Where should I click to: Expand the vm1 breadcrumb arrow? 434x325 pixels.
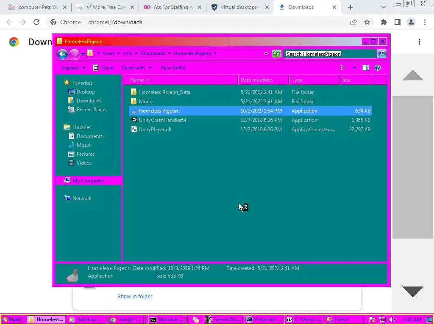pos(136,53)
